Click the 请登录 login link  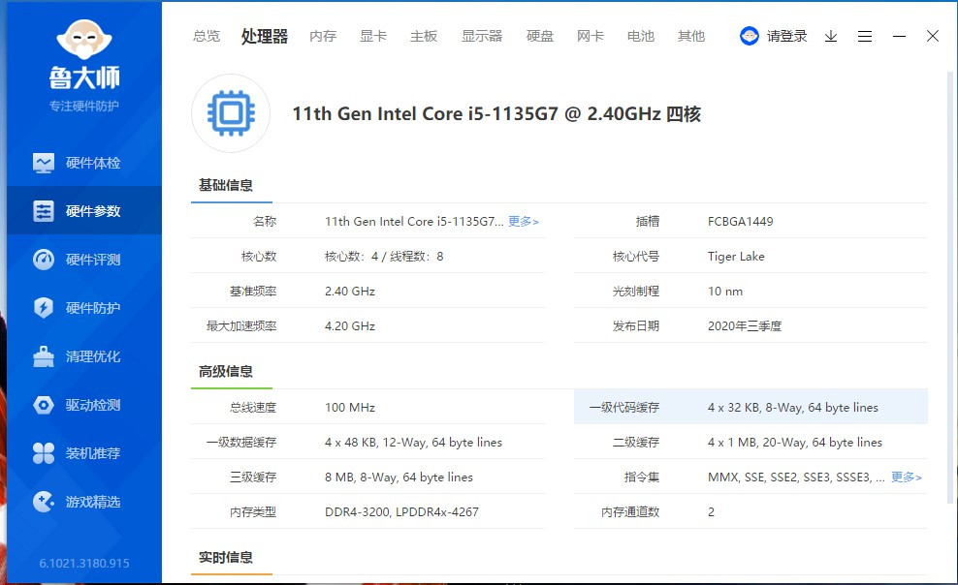(x=787, y=36)
